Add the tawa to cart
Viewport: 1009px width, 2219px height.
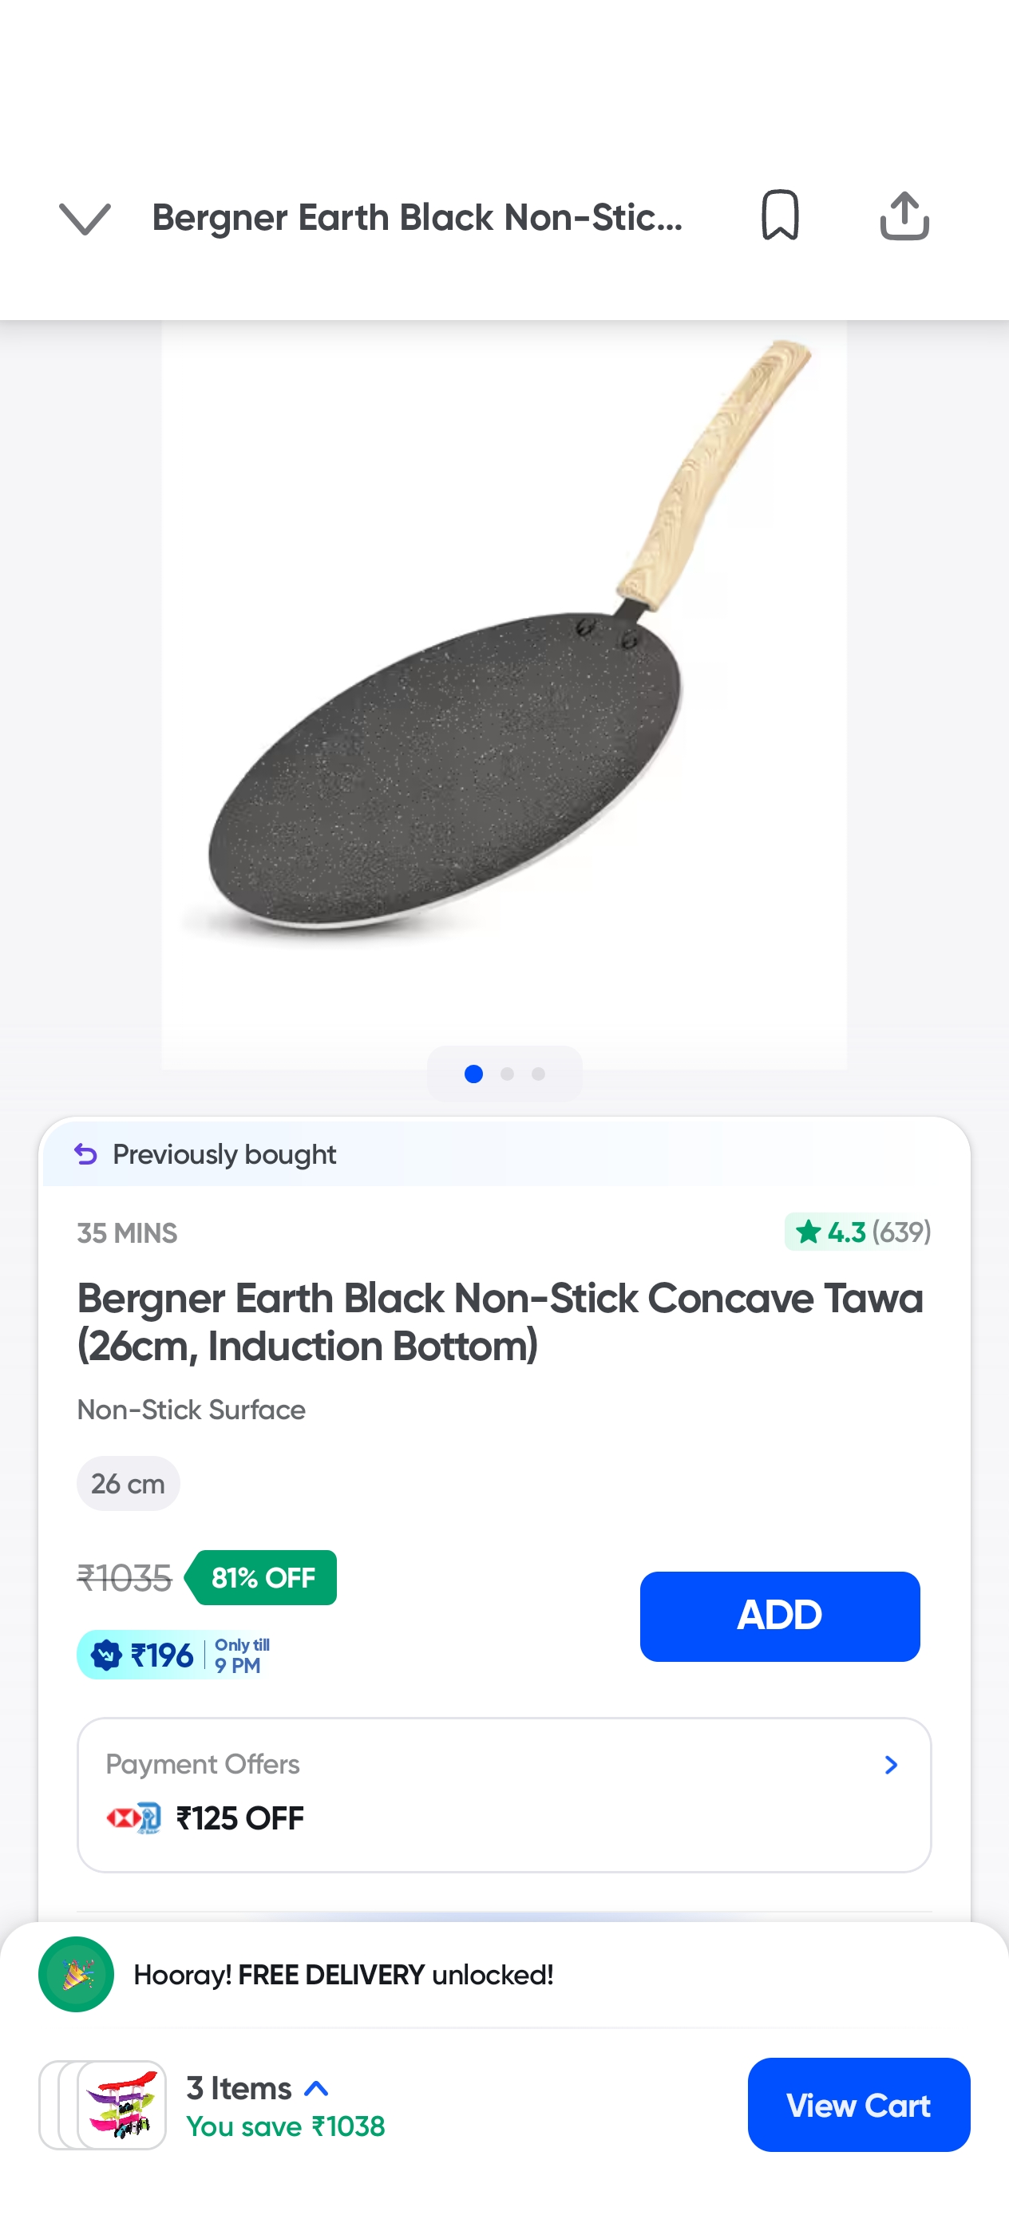(x=779, y=1615)
